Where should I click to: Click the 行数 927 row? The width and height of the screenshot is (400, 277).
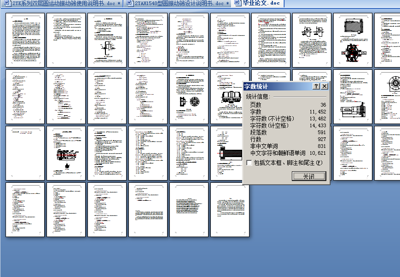(288, 139)
